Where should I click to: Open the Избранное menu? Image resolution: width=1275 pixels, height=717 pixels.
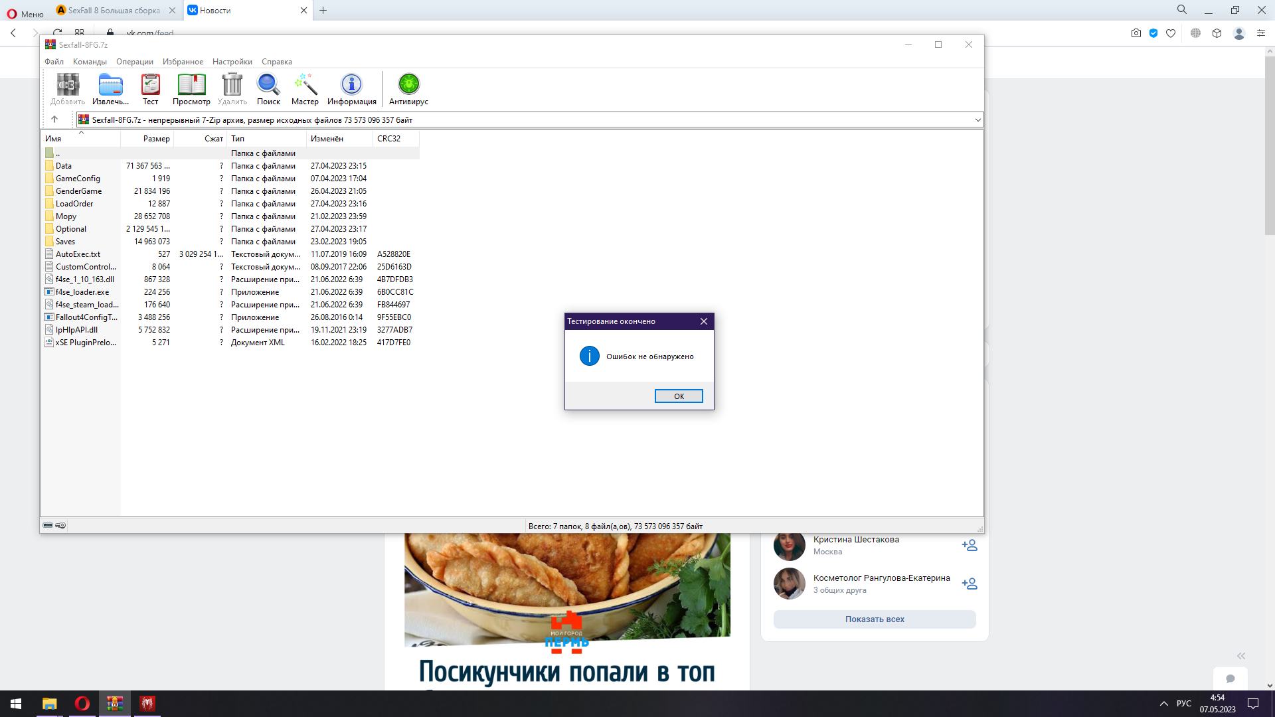click(x=183, y=62)
